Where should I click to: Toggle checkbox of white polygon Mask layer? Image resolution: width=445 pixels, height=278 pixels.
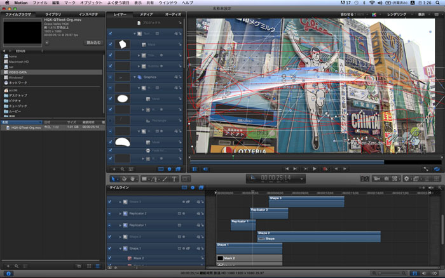coord(111,44)
